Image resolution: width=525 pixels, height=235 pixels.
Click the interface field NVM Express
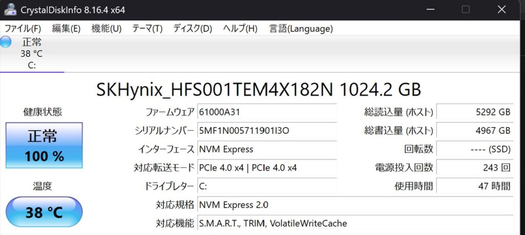click(x=267, y=149)
